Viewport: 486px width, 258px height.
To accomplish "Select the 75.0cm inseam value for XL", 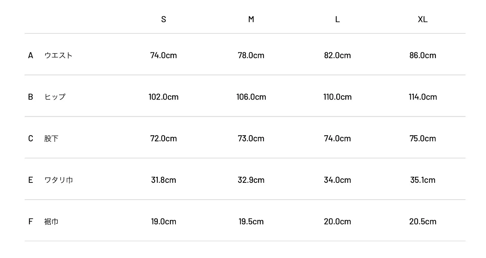I will [422, 139].
